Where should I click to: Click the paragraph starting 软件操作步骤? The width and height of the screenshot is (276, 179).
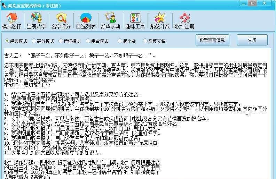tap(82, 170)
